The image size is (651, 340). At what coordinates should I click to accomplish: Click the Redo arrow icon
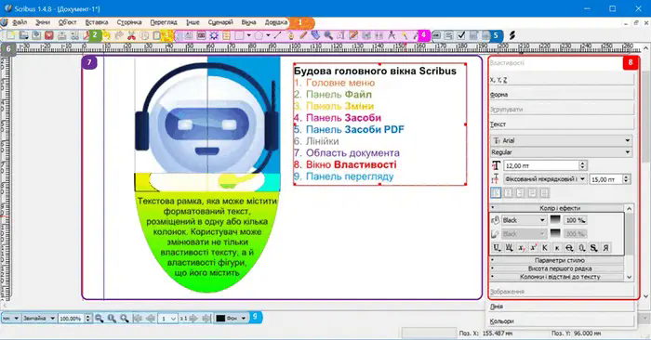(119, 35)
